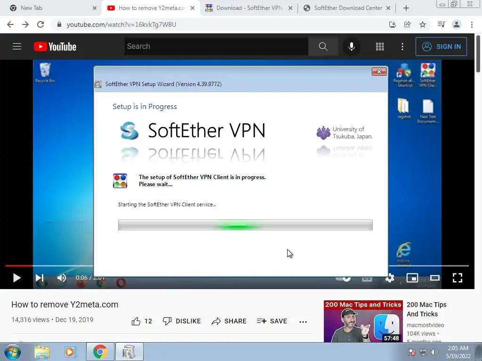The image size is (482, 361).
Task: Open Windows Explorer from taskbar
Action: pos(42,352)
